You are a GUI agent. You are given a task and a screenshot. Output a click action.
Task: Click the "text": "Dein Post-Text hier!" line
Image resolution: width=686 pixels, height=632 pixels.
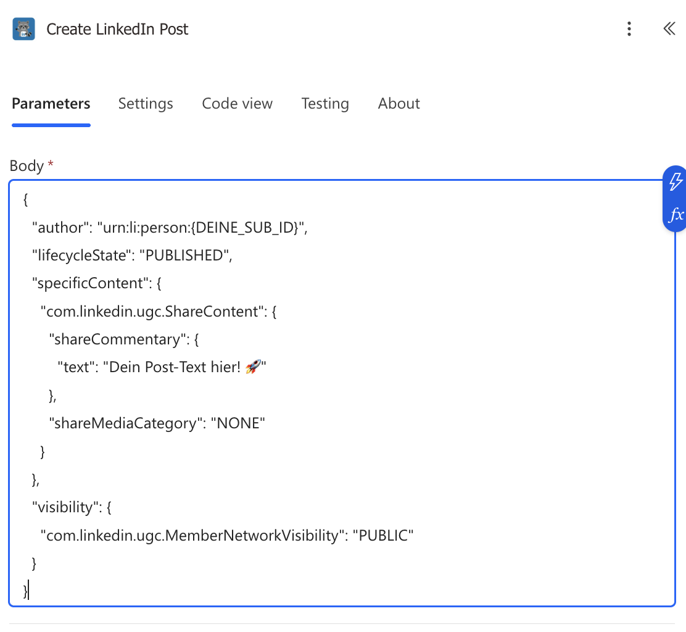[162, 367]
